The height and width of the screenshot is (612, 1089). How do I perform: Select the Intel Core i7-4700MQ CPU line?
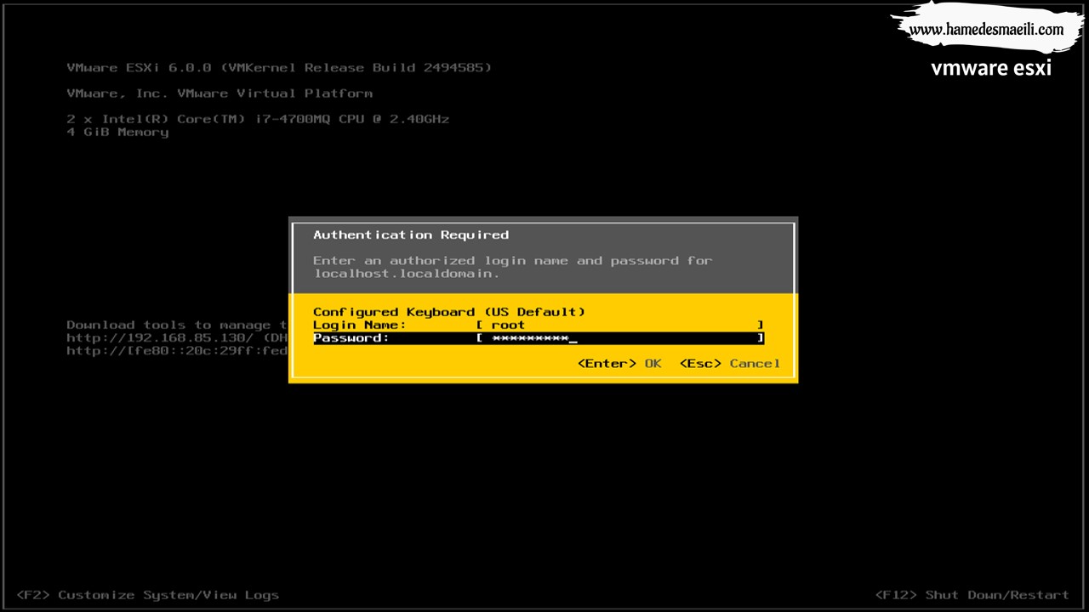258,119
